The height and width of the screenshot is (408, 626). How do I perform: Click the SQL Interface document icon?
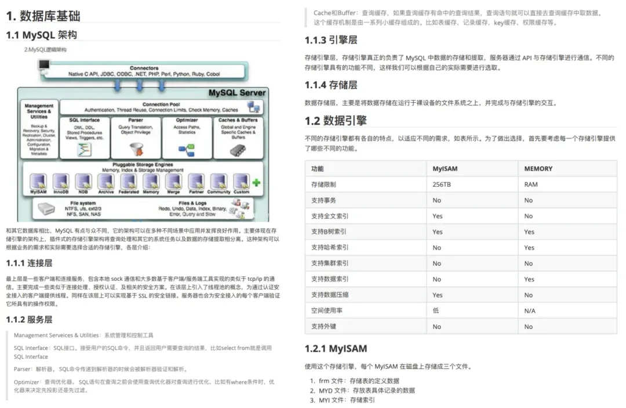pos(84,150)
